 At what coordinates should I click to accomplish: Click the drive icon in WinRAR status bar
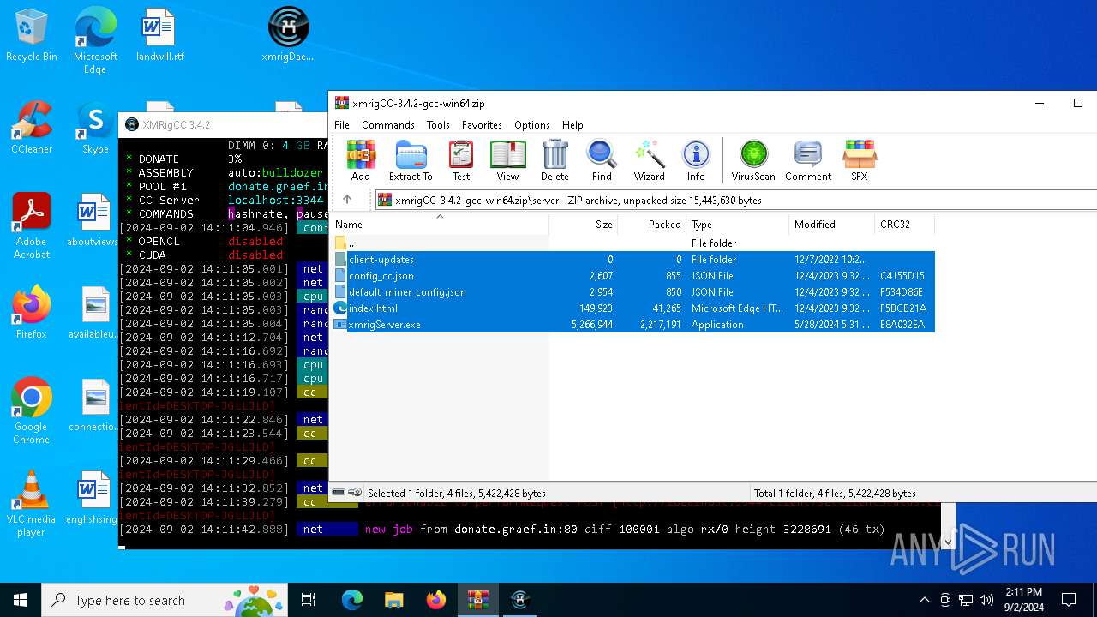[339, 493]
